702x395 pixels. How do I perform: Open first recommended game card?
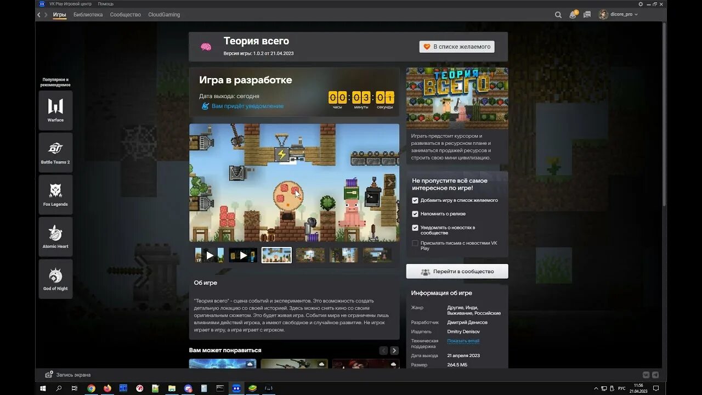pos(223,364)
